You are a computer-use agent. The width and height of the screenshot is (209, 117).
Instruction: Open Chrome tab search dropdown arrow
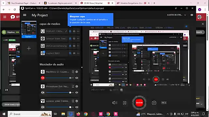pos(3,3)
